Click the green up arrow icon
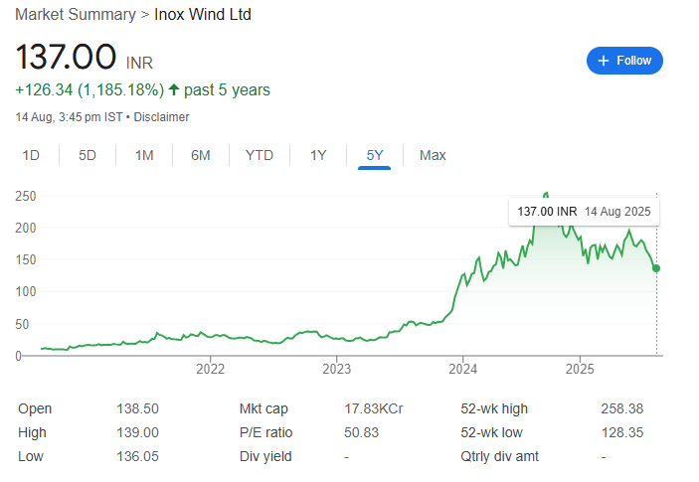The width and height of the screenshot is (699, 482). coord(174,89)
